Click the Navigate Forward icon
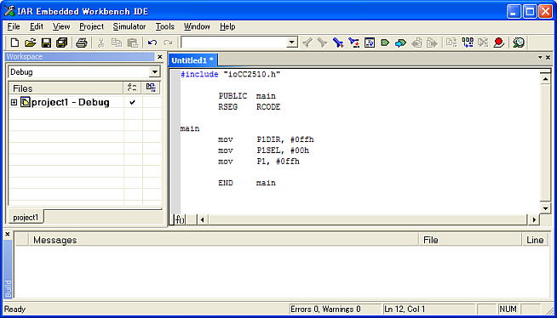 432,43
